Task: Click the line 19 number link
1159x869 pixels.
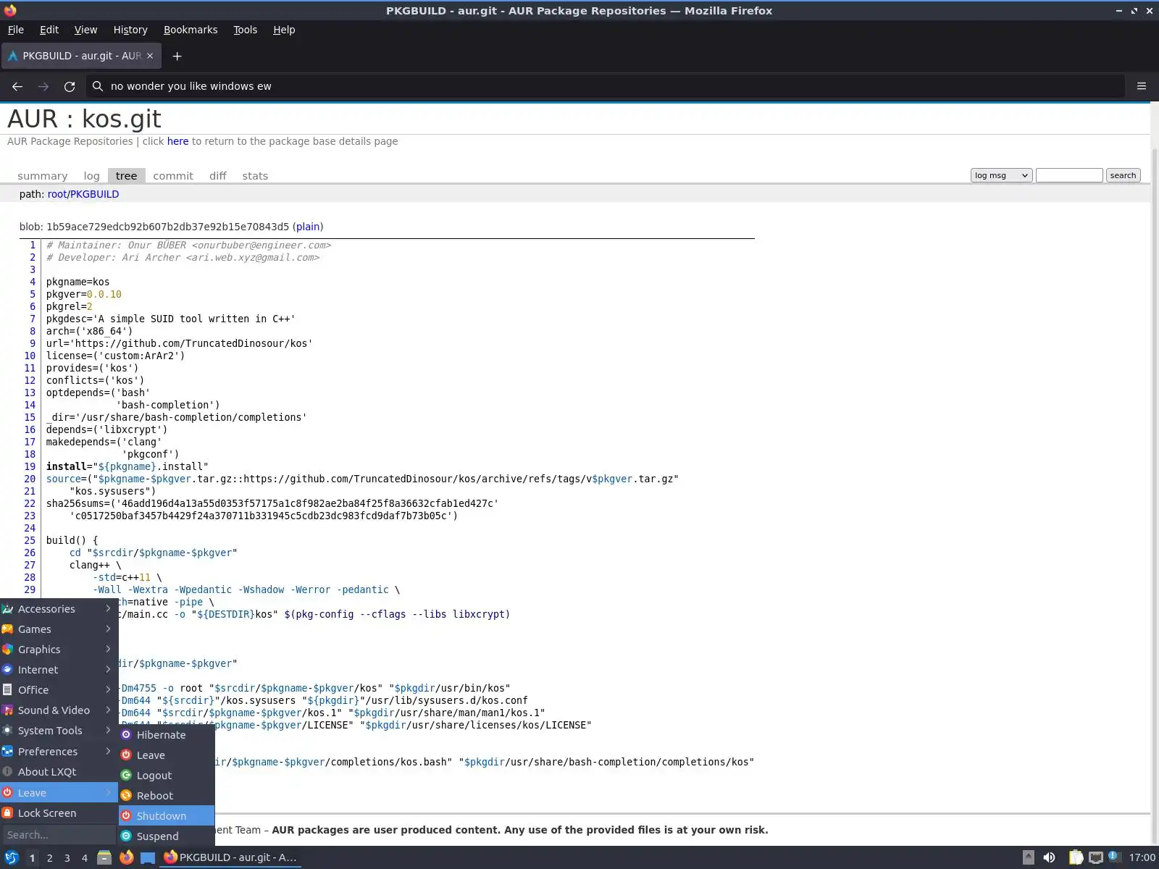Action: (30, 466)
